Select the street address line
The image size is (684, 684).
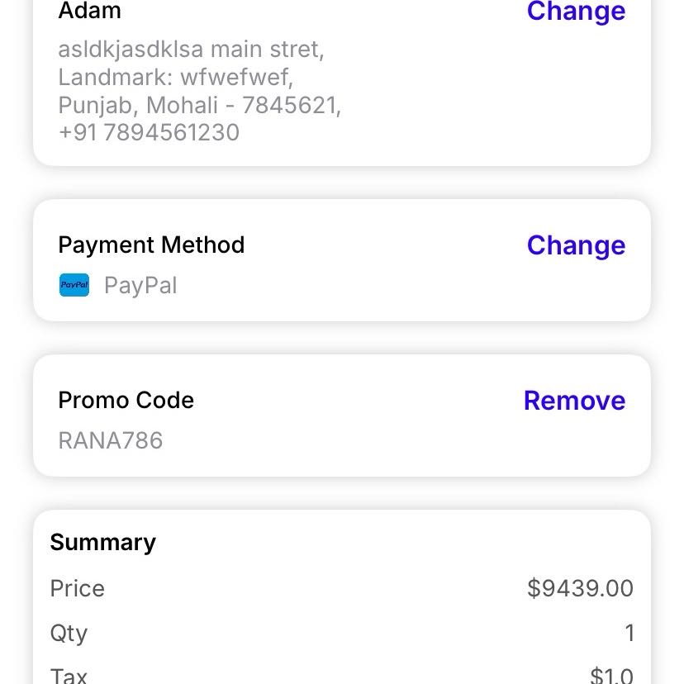pyautogui.click(x=191, y=50)
